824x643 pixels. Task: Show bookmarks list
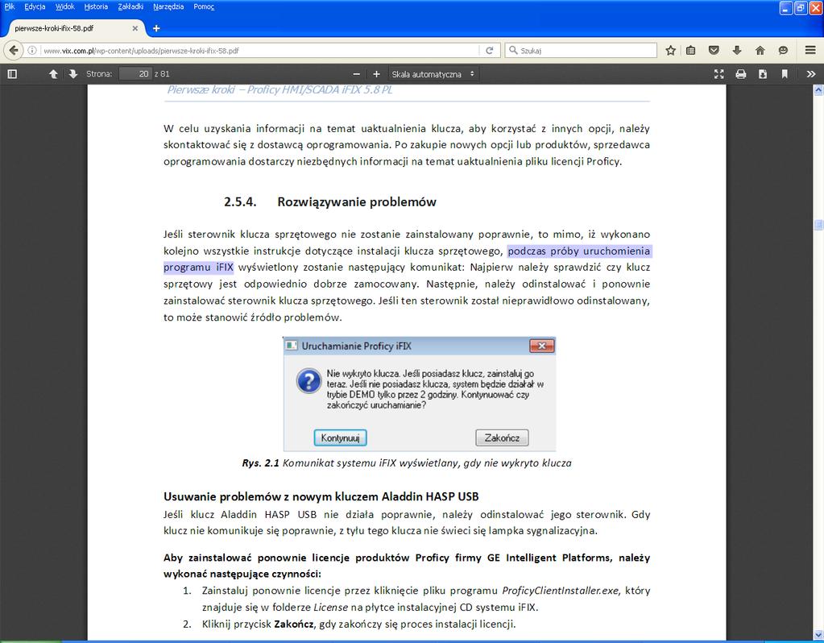pyautogui.click(x=691, y=51)
